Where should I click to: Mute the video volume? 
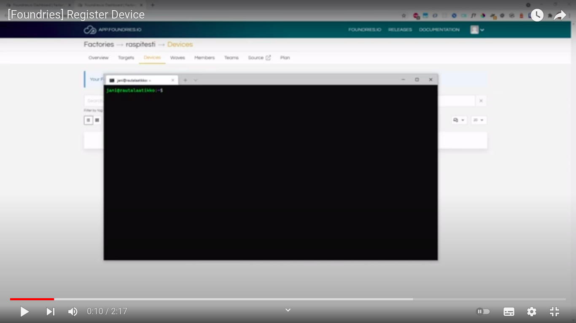tap(73, 312)
